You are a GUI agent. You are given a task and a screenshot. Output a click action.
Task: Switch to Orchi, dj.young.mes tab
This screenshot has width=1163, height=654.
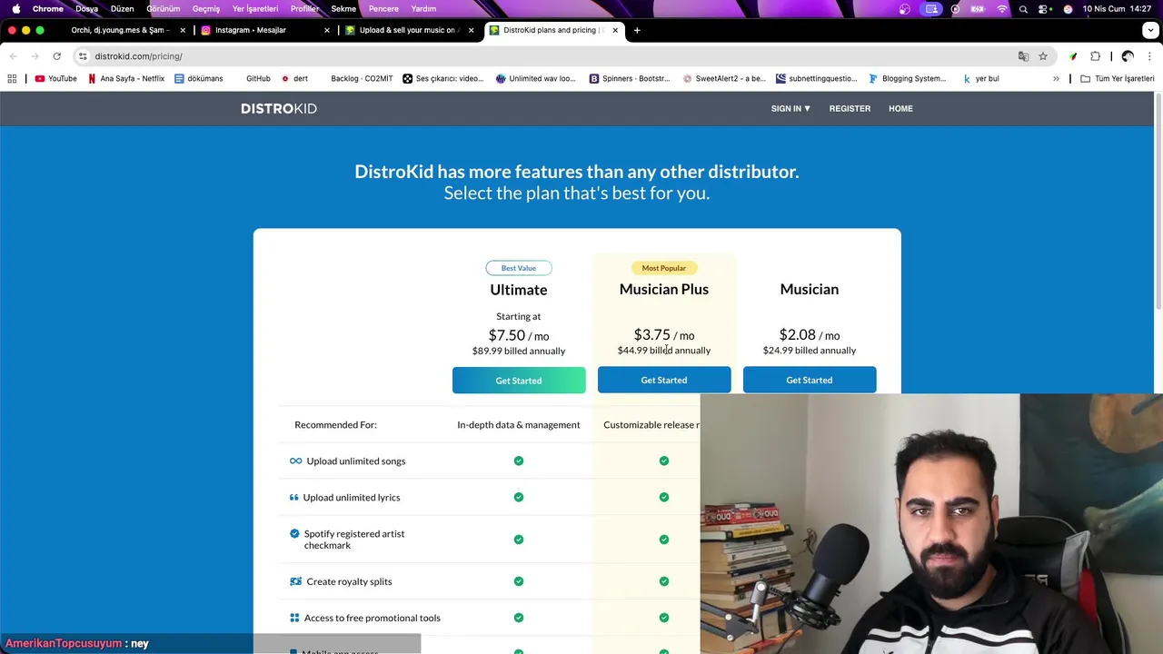[120, 30]
